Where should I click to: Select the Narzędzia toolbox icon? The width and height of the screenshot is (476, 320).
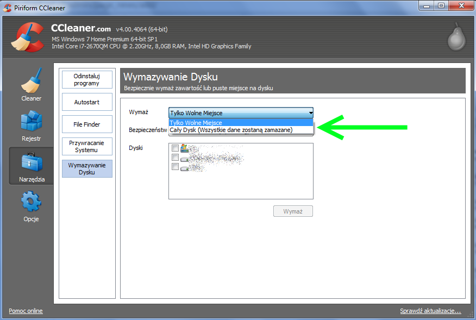[x=32, y=162]
